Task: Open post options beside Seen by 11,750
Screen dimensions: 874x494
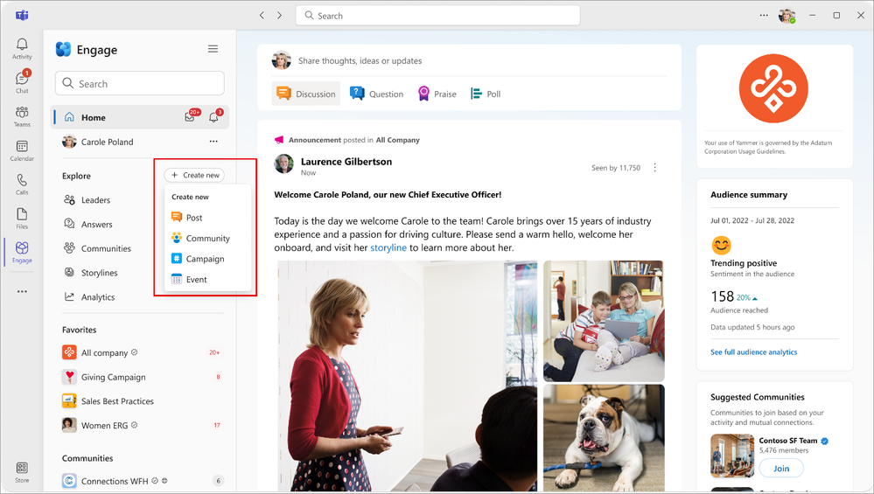Action: coord(655,168)
